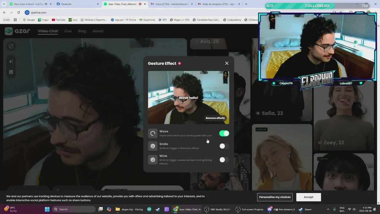The width and height of the screenshot is (380, 214).
Task: Open Zoey, 22 profile card
Action: [x=344, y=118]
